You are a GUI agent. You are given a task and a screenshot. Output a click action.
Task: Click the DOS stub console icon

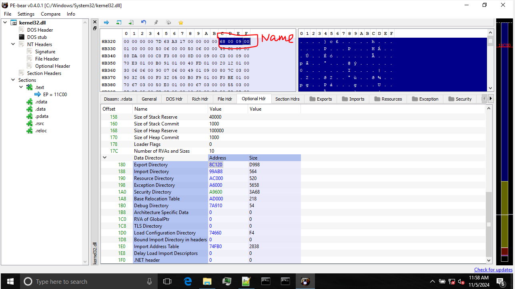pos(22,37)
